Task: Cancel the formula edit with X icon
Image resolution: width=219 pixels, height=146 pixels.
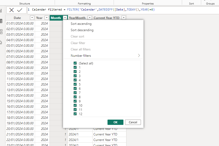Action: pos(11,10)
